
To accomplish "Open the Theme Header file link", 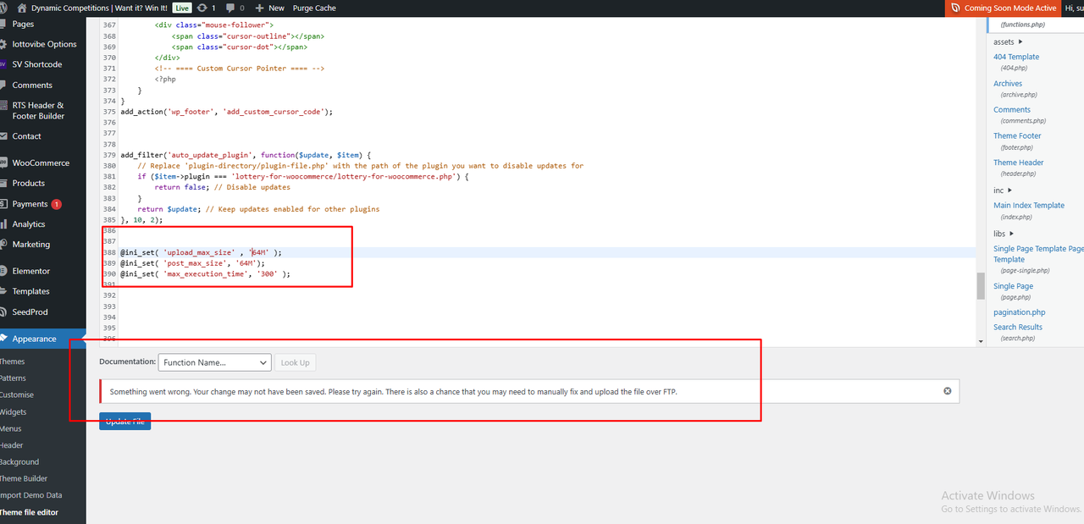I will (x=1019, y=163).
